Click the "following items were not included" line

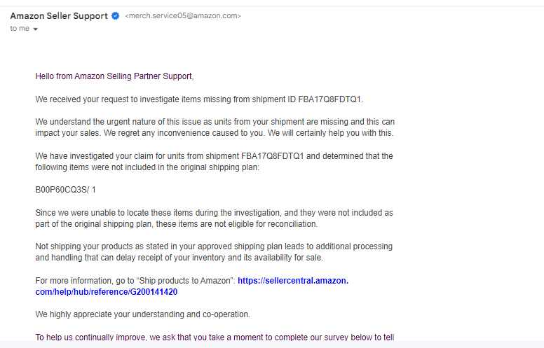[x=147, y=167]
